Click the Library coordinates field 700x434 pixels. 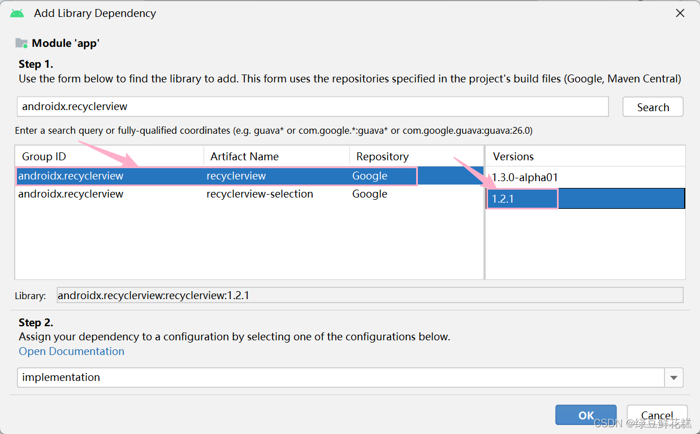[370, 295]
